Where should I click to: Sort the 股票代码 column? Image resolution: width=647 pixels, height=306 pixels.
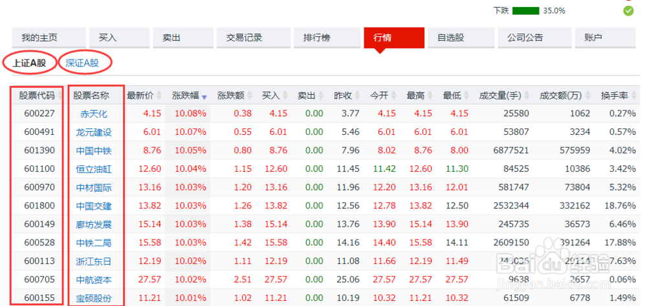point(37,96)
